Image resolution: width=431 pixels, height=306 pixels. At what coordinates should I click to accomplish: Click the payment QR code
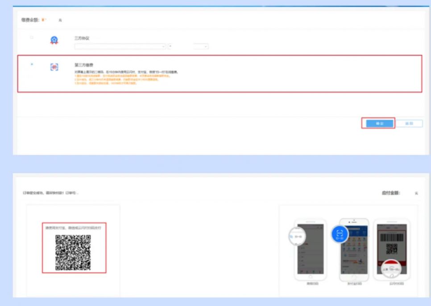click(x=73, y=253)
